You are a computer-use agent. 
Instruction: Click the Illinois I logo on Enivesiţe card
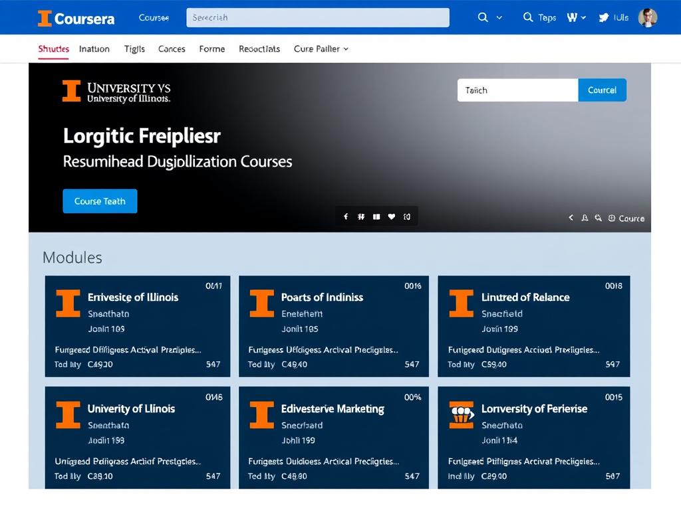[68, 303]
